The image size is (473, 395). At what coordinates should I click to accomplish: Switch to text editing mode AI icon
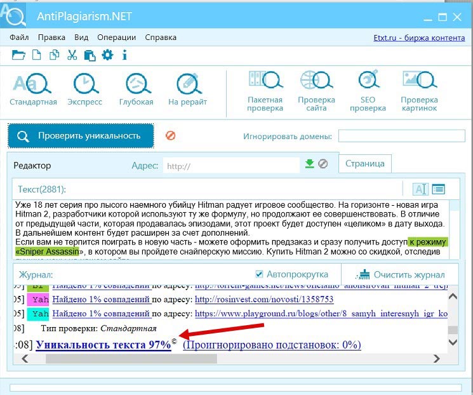[420, 189]
